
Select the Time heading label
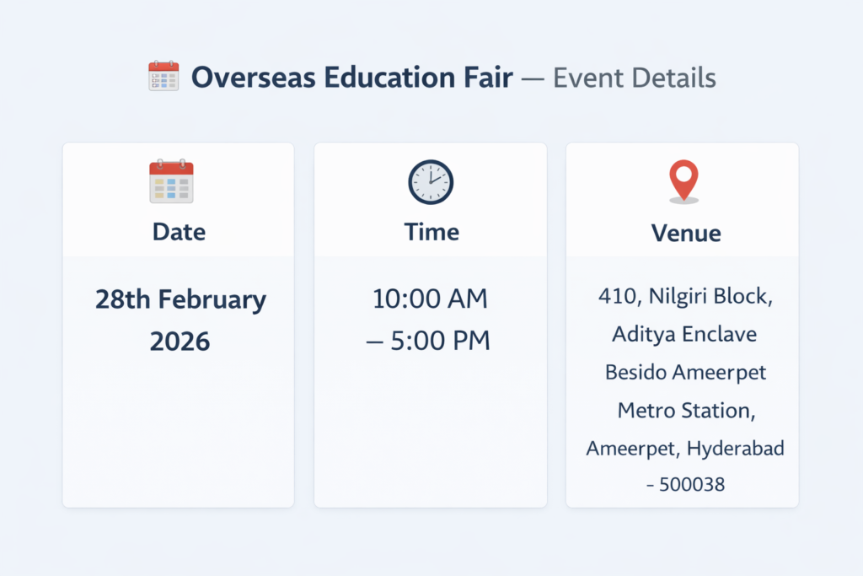click(431, 232)
